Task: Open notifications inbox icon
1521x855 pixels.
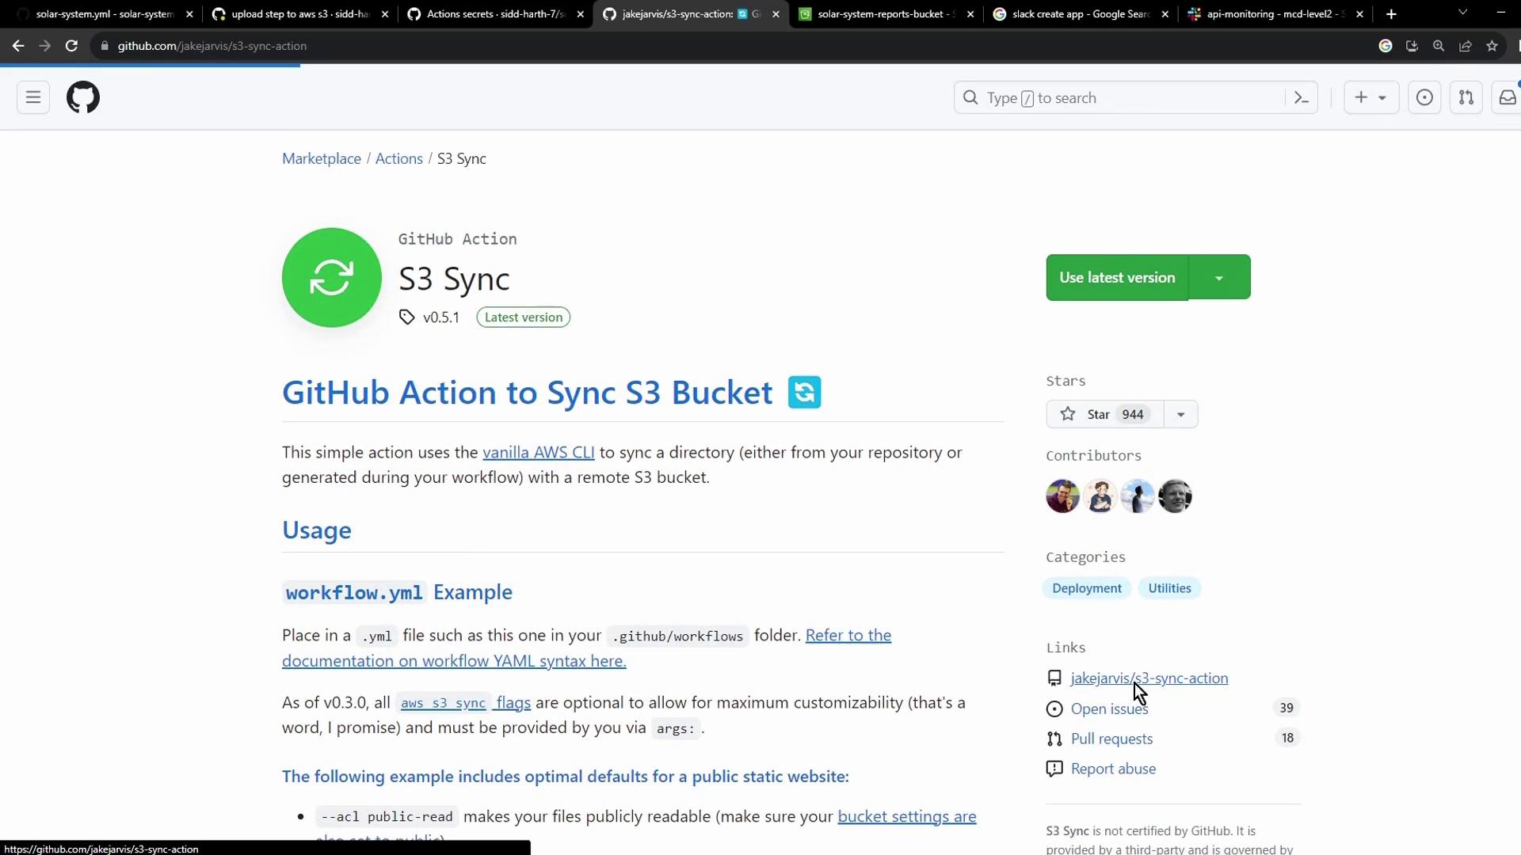Action: (x=1507, y=97)
